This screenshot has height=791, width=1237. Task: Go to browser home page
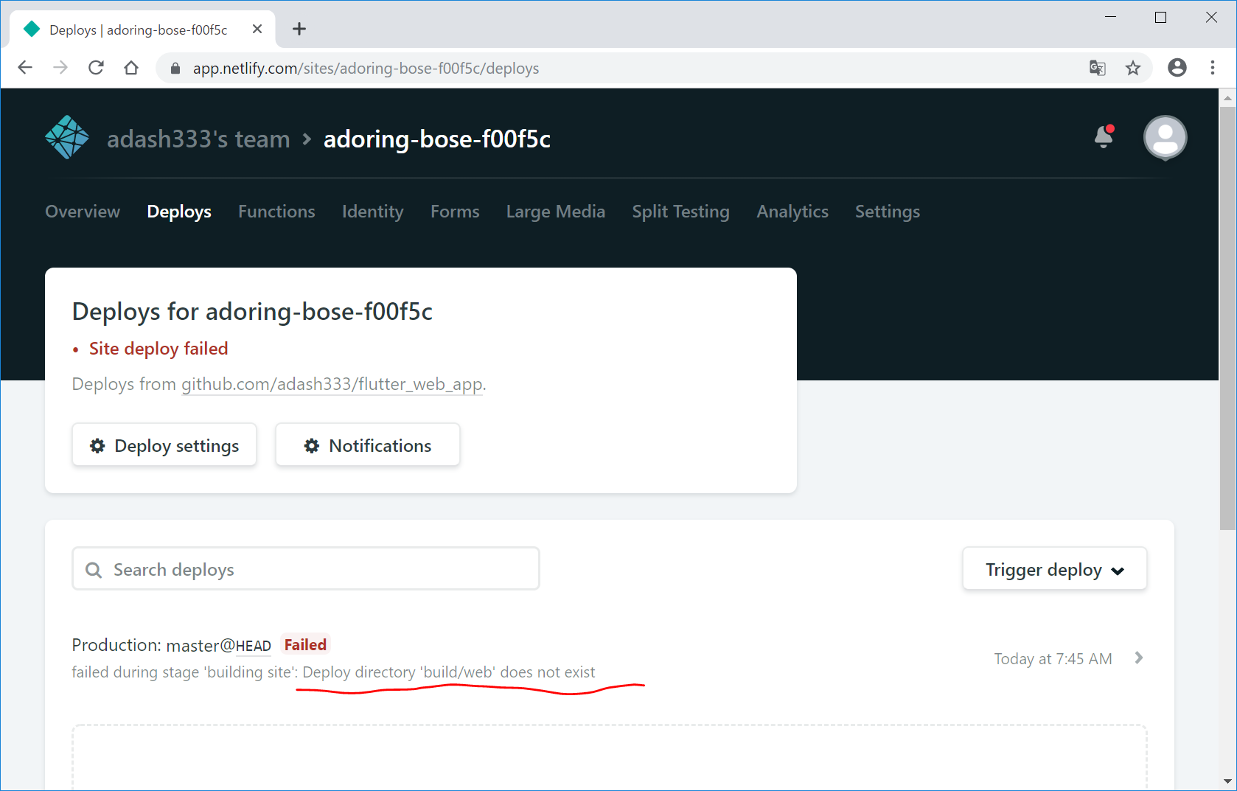(131, 68)
